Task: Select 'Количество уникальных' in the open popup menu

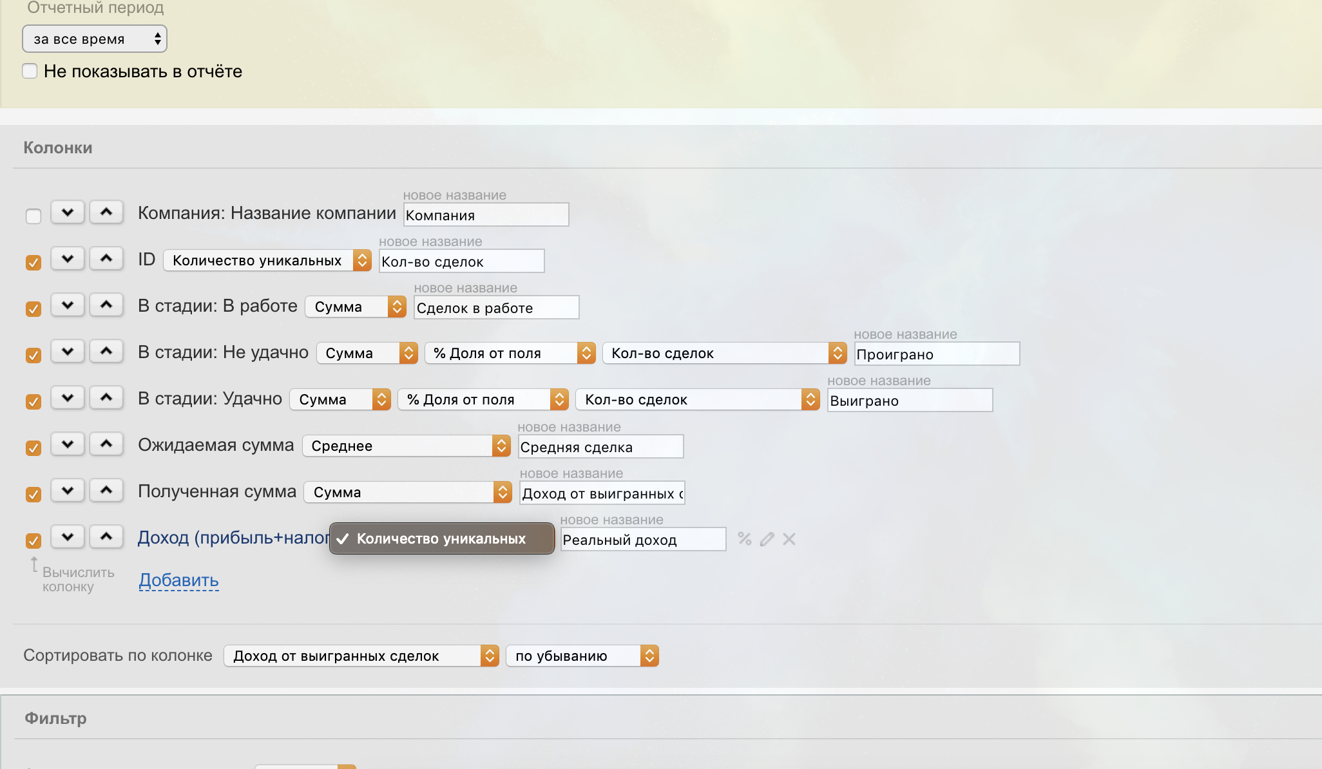Action: click(442, 538)
